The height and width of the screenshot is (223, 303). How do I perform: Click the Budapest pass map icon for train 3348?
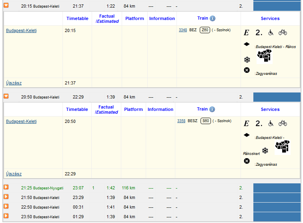coord(265,56)
